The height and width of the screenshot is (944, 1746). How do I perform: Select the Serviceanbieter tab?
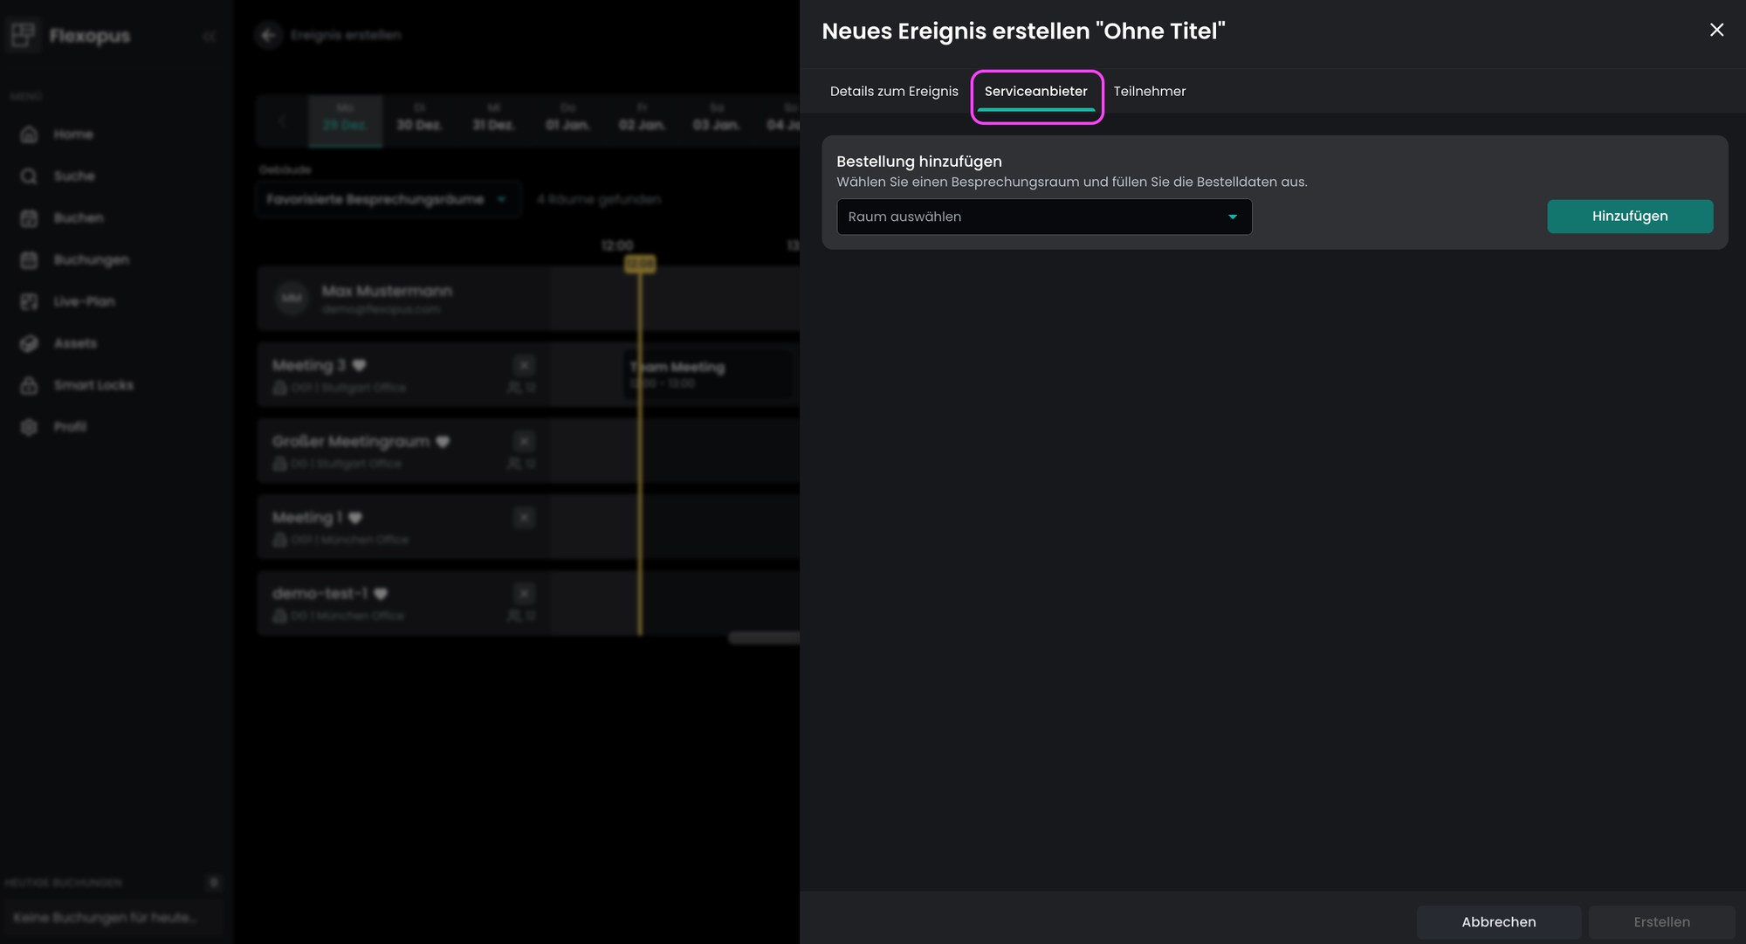[x=1035, y=92]
